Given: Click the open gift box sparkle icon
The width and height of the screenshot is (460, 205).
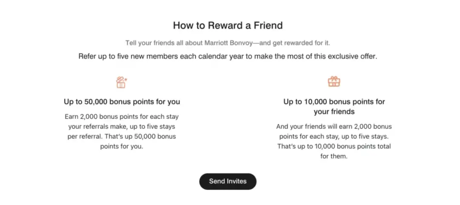Looking at the screenshot, I should (121, 82).
